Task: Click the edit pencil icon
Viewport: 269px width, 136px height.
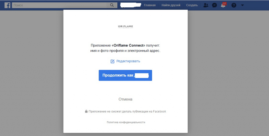Action: click(x=112, y=61)
